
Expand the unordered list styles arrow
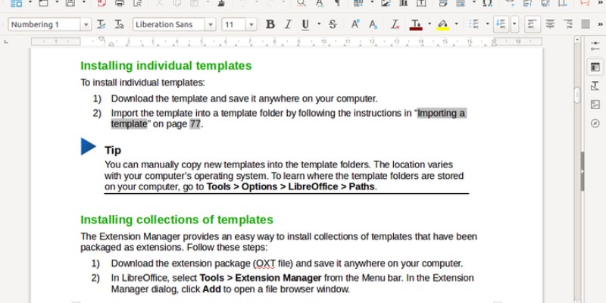[487, 24]
